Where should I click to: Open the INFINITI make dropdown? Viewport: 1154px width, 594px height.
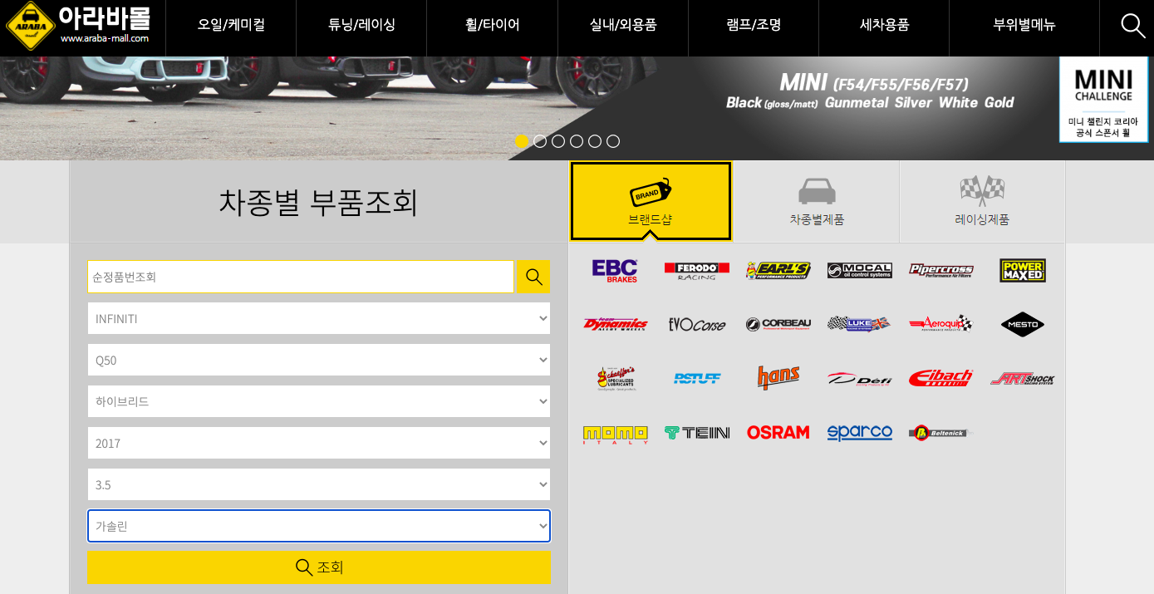319,318
